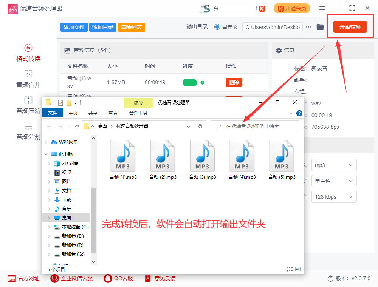This screenshot has height=287, width=378.
Task: Open the 音频合并 audio merge tool
Action: [x=28, y=79]
